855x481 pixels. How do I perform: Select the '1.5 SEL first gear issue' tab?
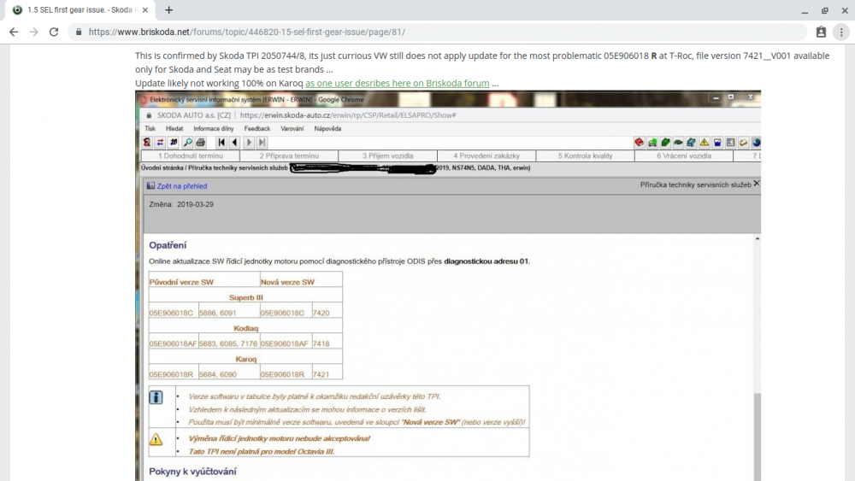click(80, 9)
